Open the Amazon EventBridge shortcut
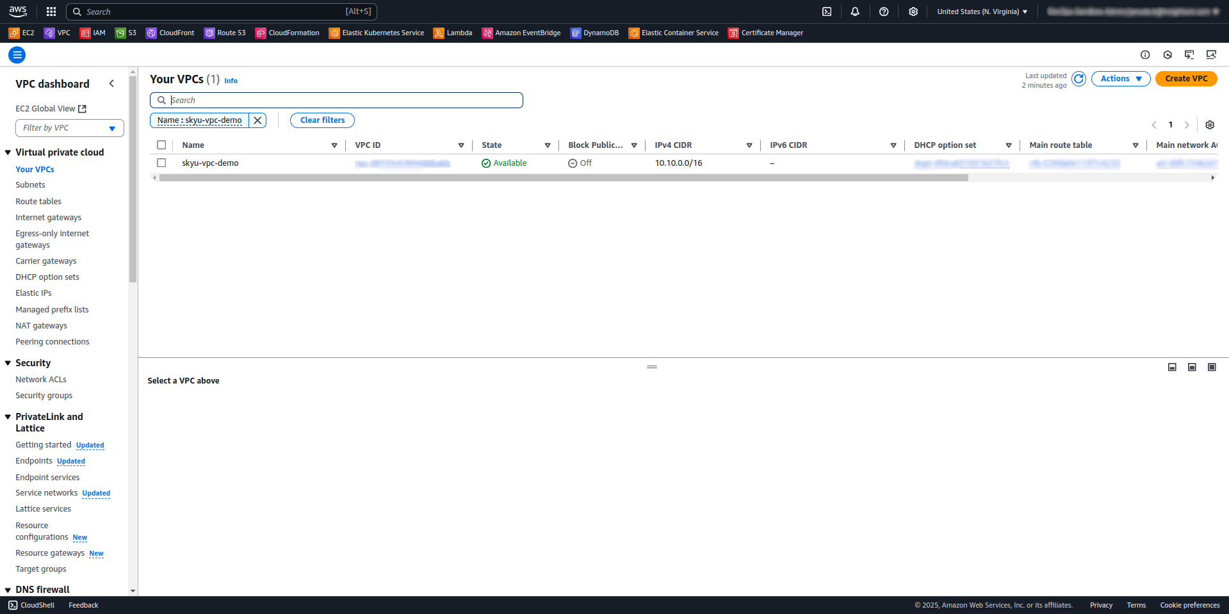 click(x=521, y=33)
